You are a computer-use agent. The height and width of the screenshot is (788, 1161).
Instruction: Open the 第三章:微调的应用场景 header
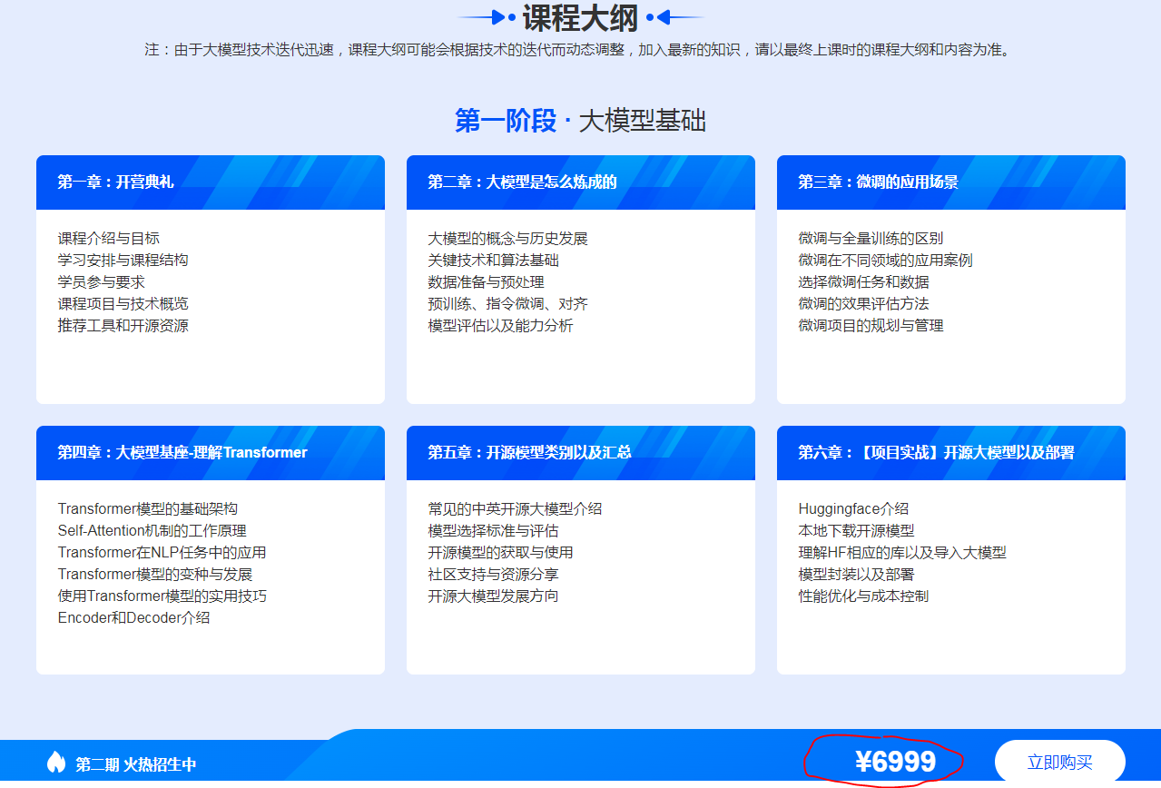tap(878, 182)
